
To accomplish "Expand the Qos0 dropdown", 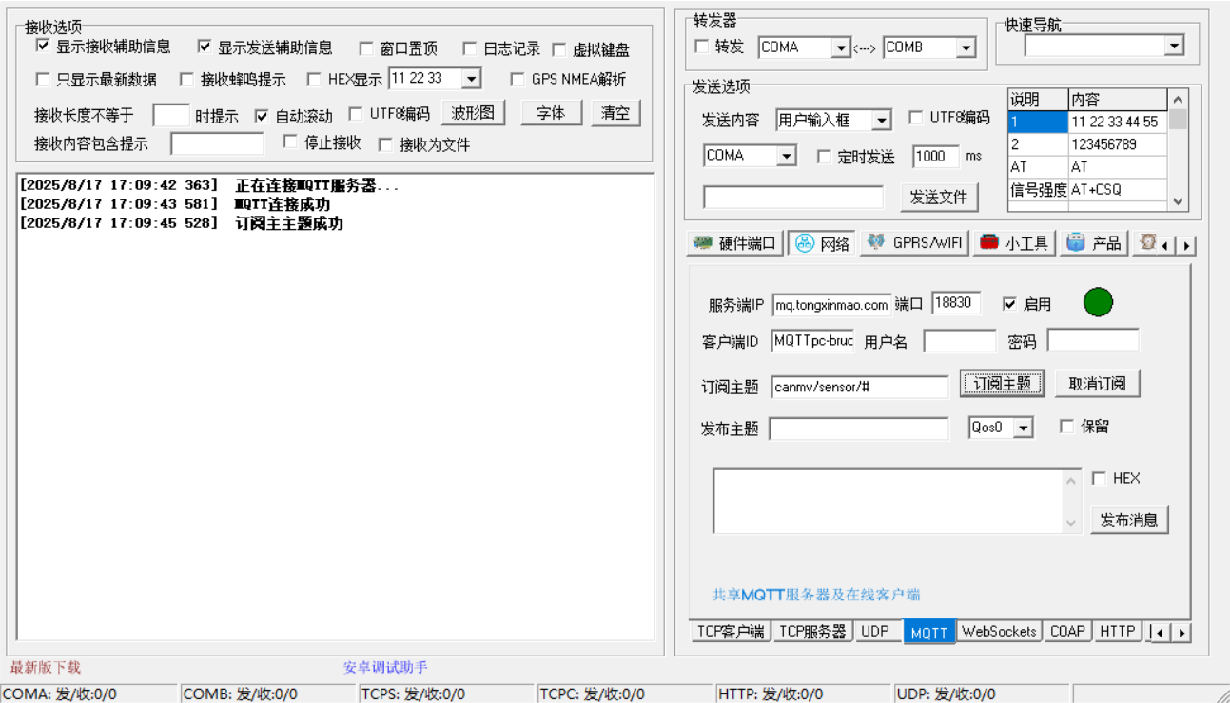I will 1024,428.
